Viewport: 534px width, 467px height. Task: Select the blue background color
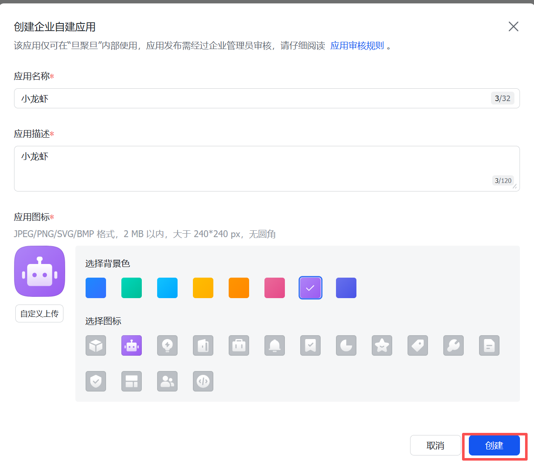[x=96, y=288]
